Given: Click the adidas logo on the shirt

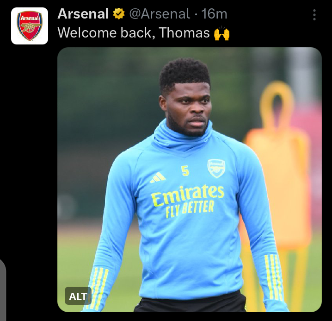Looking at the screenshot, I should pyautogui.click(x=158, y=177).
